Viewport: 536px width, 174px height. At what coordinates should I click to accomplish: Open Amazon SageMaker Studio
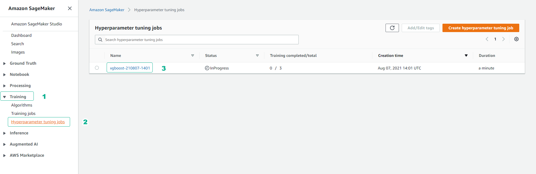coord(37,24)
